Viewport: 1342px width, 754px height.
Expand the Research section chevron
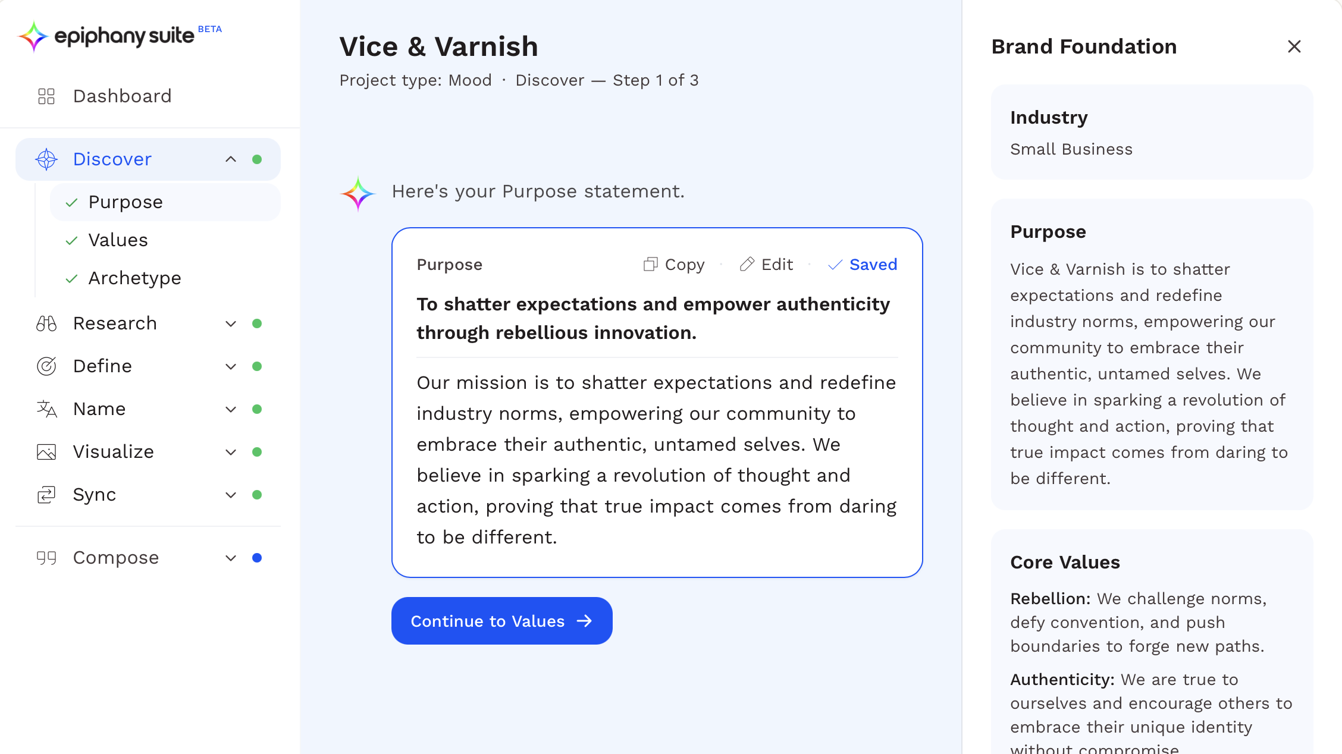(231, 323)
